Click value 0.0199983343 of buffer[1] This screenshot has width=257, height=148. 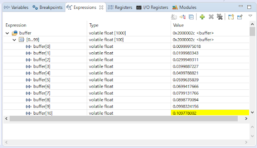[186, 53]
